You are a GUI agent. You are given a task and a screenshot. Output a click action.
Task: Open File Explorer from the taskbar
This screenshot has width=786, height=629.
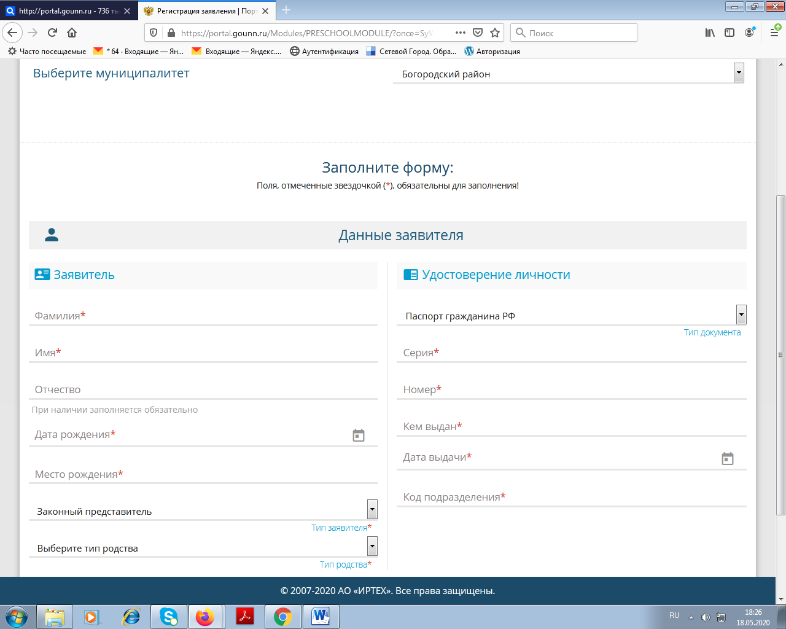click(x=55, y=617)
